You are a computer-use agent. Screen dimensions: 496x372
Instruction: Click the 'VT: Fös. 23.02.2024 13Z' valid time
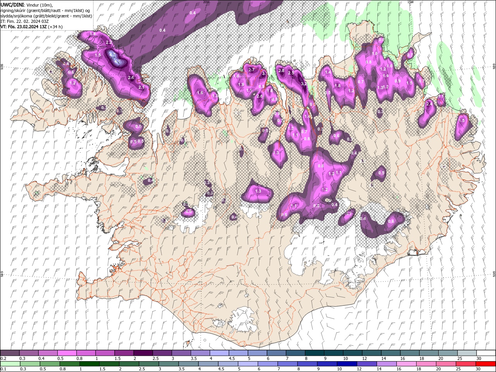(24, 27)
